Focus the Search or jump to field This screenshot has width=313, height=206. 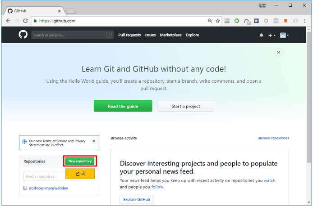click(x=73, y=35)
